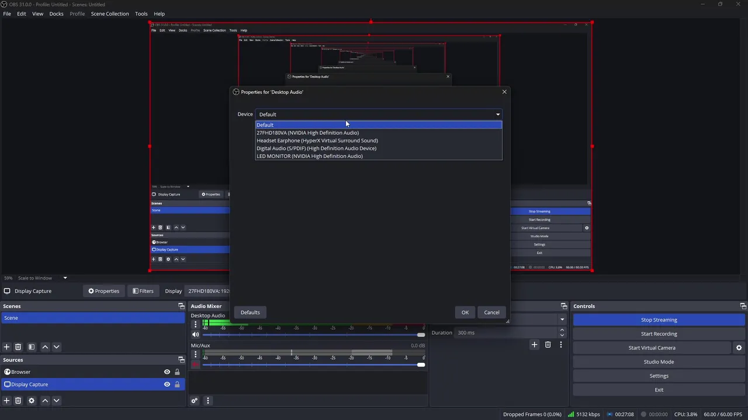Open Audio Mixer bottom three-dot menu
748x420 pixels.
[207, 401]
